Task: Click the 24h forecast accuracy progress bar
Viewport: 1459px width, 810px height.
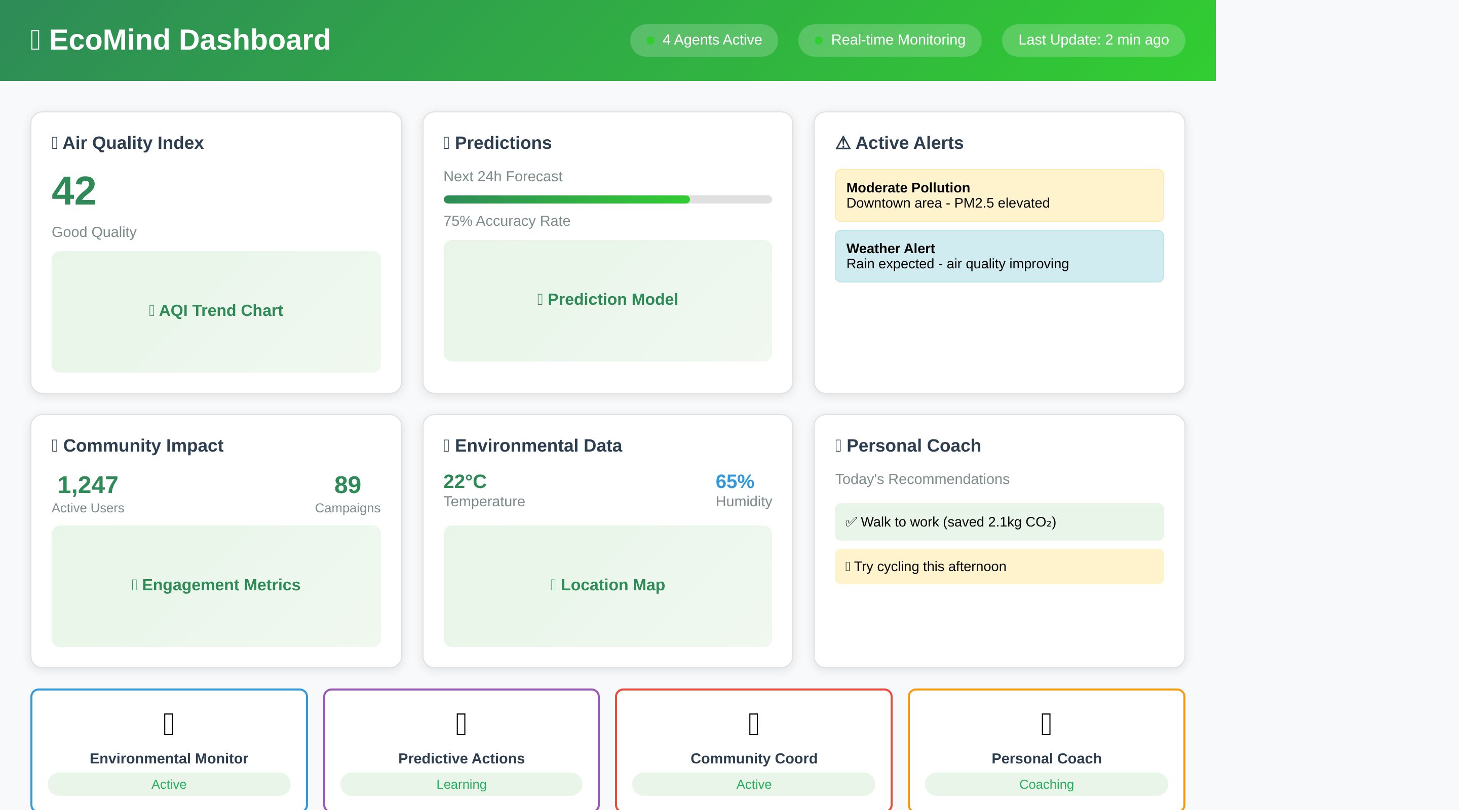Action: click(607, 199)
